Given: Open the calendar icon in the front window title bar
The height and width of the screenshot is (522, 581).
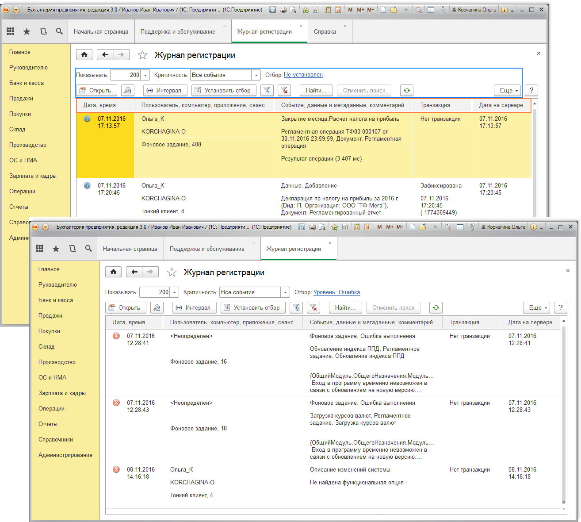Looking at the screenshot, I should coord(367,227).
